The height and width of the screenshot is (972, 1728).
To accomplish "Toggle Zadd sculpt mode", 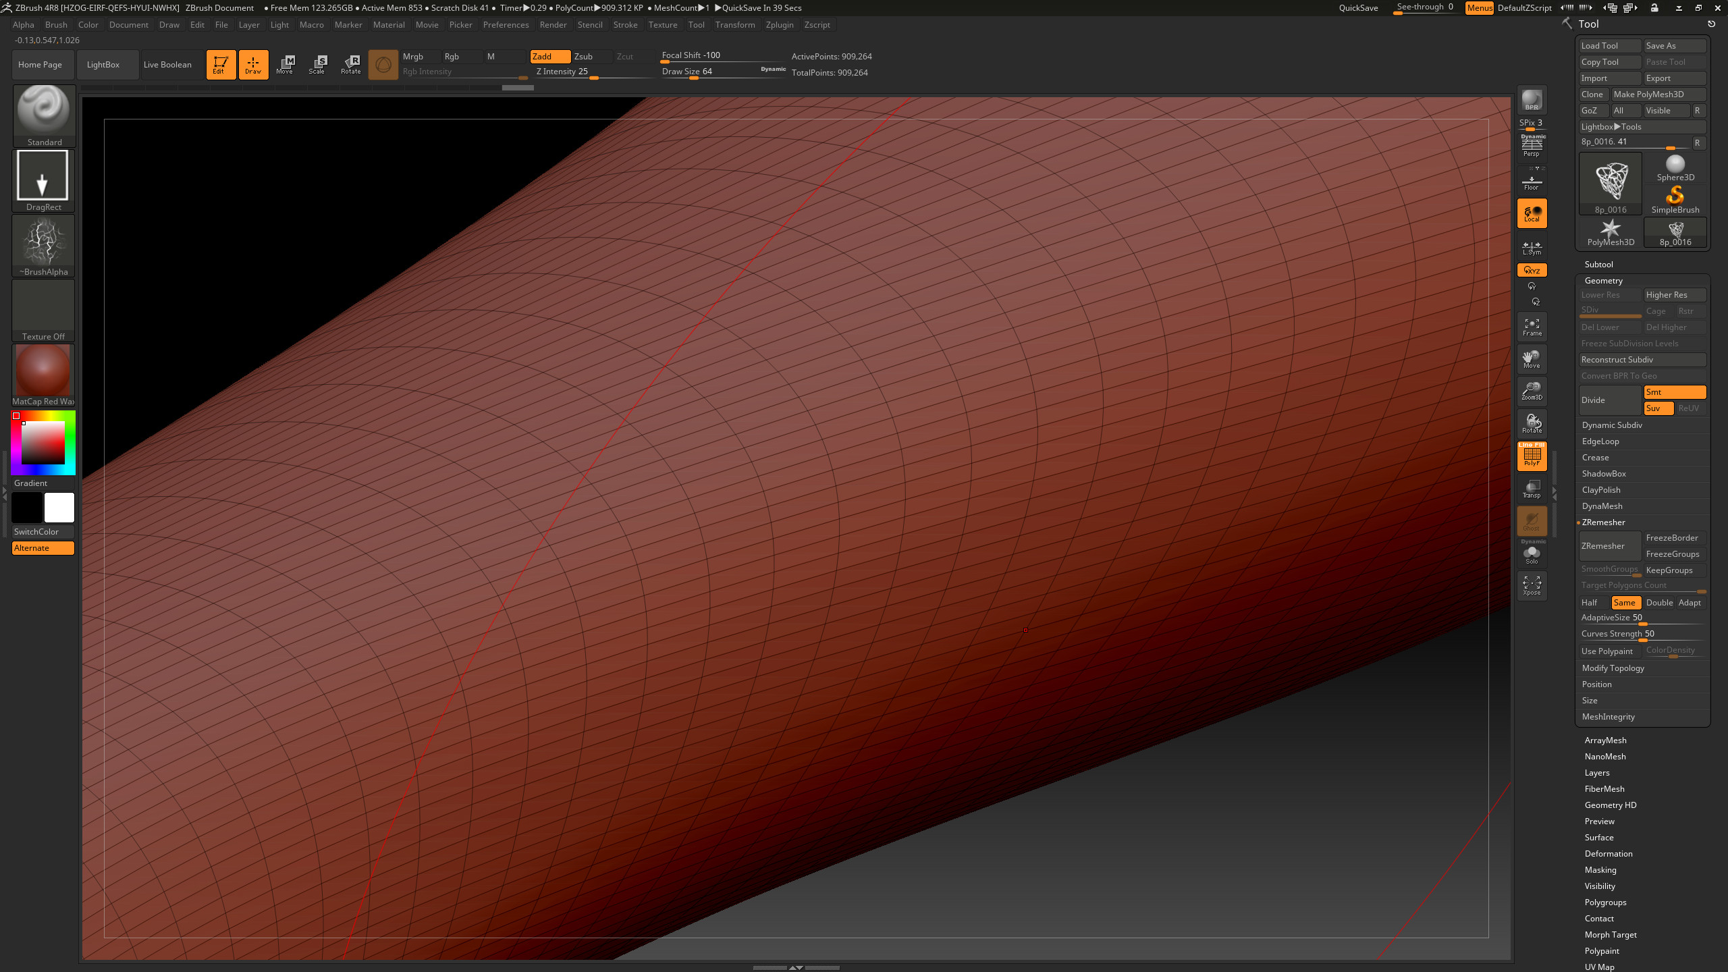I will 550,57.
